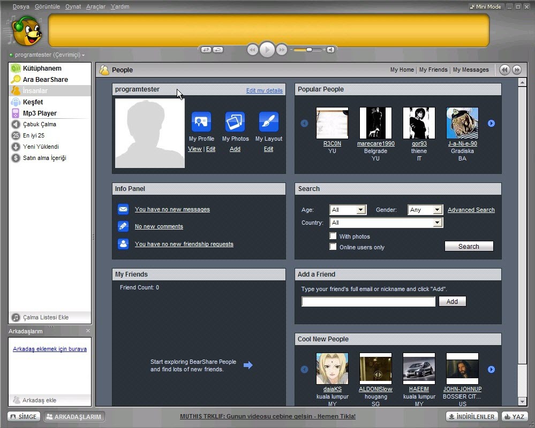Click the My Profile icon

tap(201, 121)
